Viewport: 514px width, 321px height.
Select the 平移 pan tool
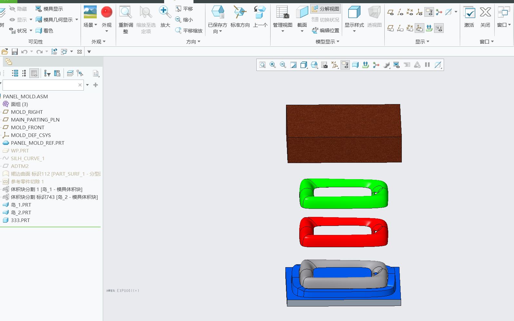[x=184, y=9]
